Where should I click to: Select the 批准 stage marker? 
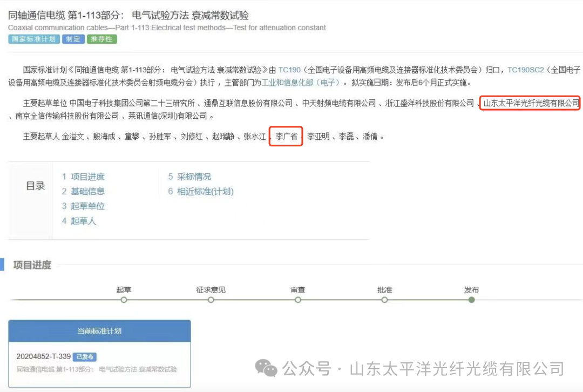(384, 300)
